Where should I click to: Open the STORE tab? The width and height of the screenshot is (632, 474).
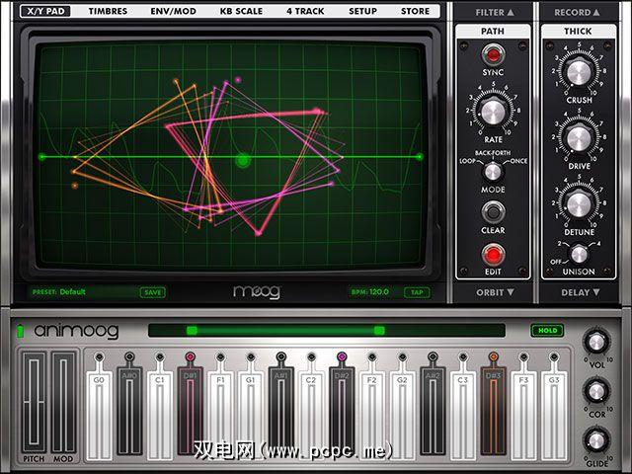(415, 11)
